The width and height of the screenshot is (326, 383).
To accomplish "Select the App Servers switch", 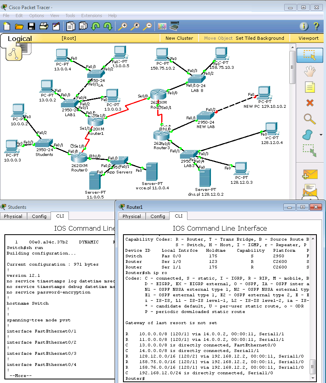I will tap(119, 161).
